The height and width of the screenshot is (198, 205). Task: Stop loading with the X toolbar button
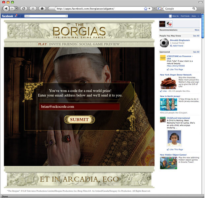click(x=33, y=9)
